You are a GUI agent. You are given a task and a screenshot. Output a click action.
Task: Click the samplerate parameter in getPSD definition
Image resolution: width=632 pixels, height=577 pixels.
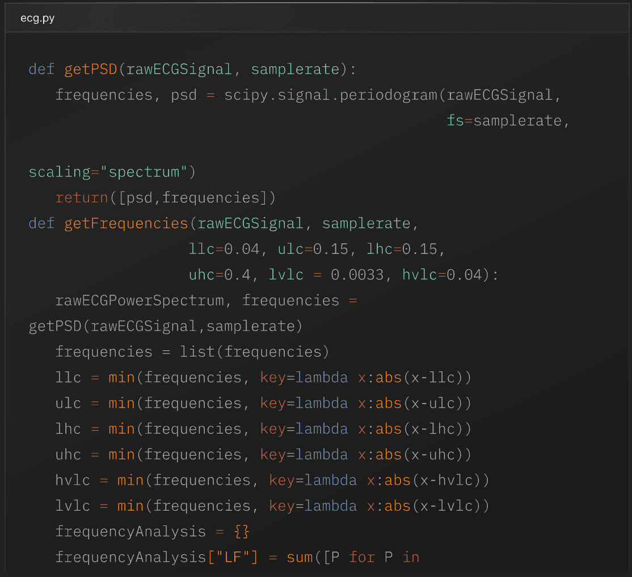pos(294,69)
